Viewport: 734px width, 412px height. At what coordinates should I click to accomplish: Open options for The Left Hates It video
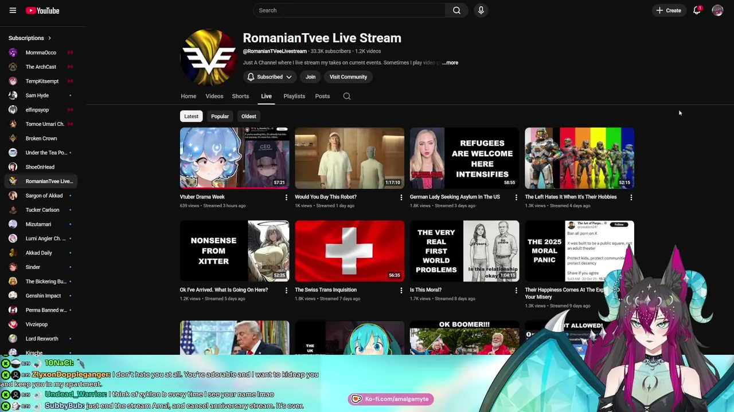tap(631, 197)
